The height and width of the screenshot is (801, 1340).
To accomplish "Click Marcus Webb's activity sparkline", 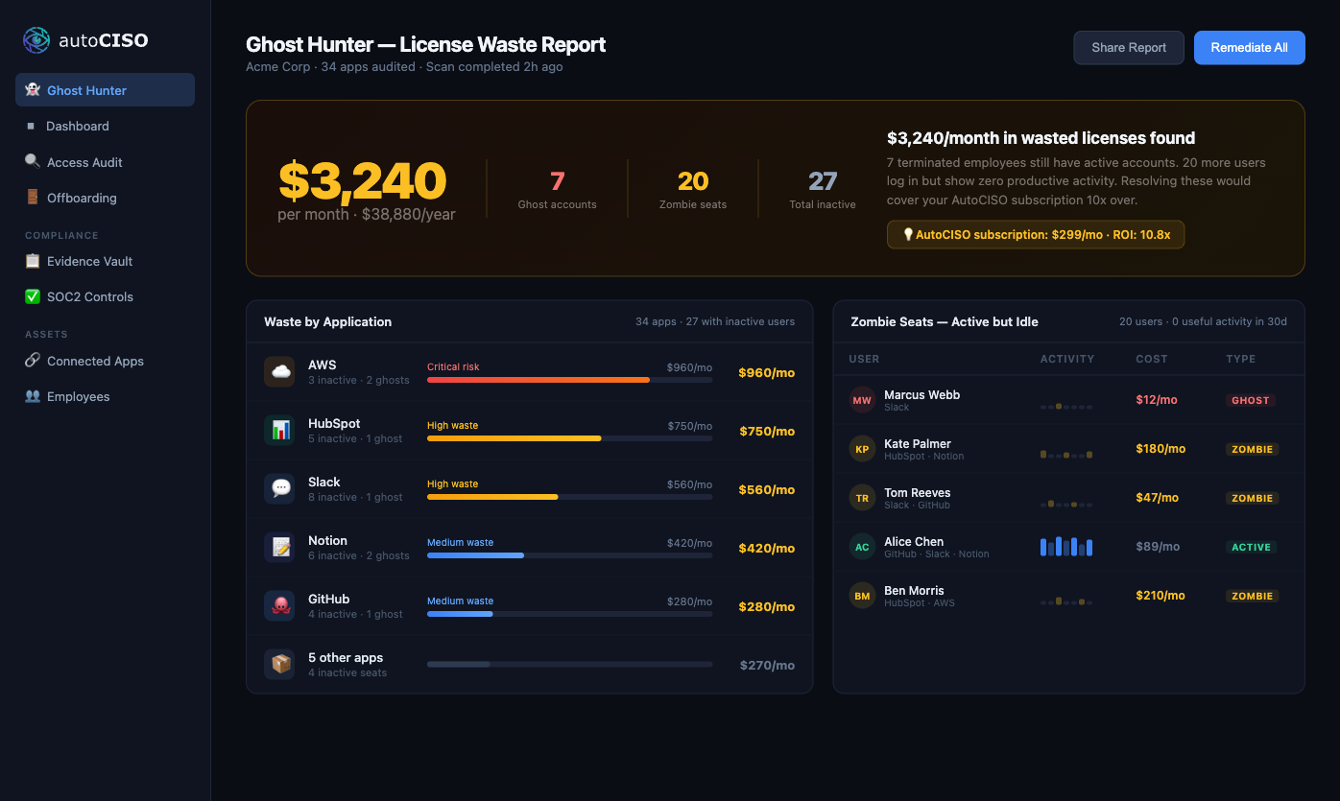I will pyautogui.click(x=1066, y=406).
